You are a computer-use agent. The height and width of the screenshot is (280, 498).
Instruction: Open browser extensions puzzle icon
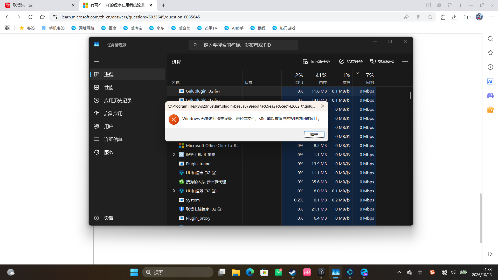tap(443, 17)
